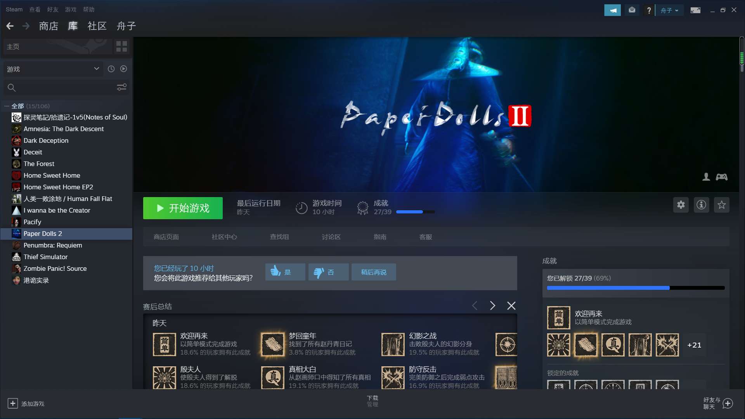This screenshot has height=419, width=745.
Task: Focus the library search field
Action: tap(60, 88)
